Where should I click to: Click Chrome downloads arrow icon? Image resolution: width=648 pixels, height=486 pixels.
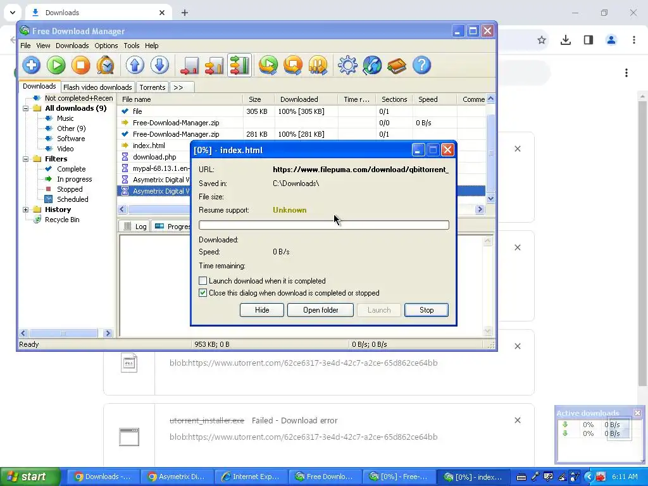pyautogui.click(x=565, y=40)
